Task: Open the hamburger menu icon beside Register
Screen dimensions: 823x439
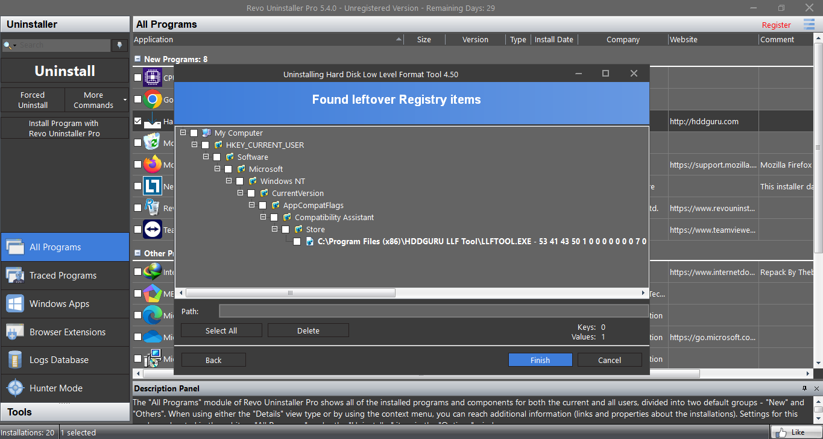Action: pos(809,25)
